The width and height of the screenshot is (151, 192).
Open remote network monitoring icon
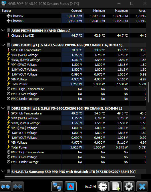[x=57, y=186]
